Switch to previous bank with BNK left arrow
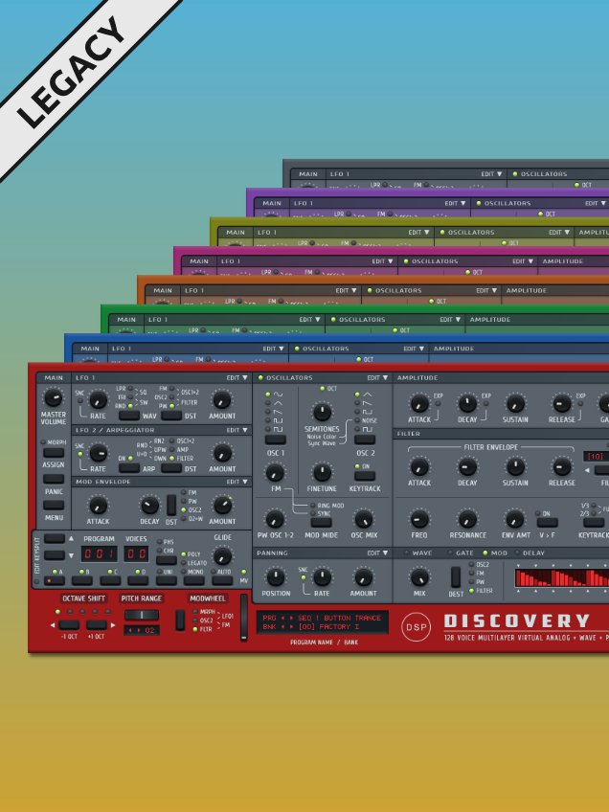 click(x=282, y=627)
